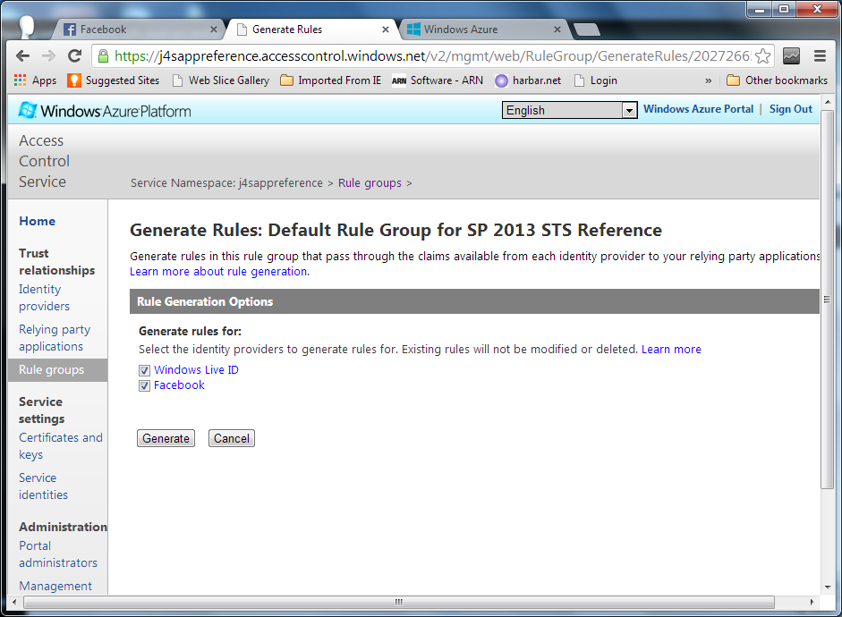Follow the Rule groups breadcrumb link
The height and width of the screenshot is (617, 842).
370,183
